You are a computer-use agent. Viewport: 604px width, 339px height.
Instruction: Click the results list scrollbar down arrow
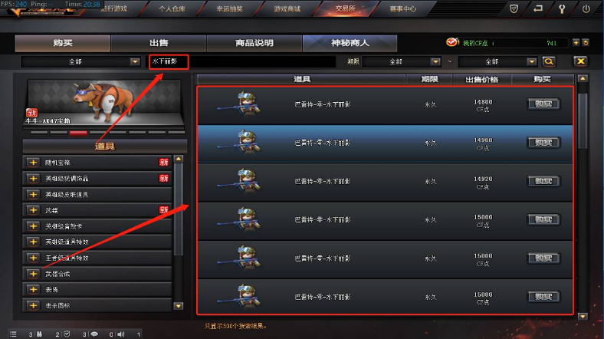click(583, 316)
